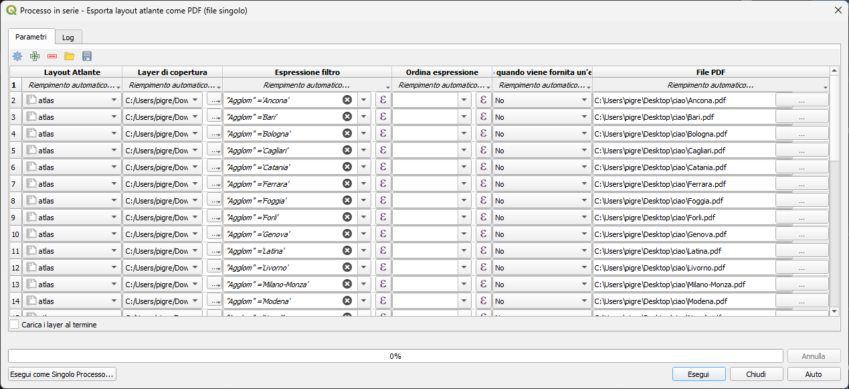Screen dimensions: 849x389
Task: Expand coverage layer dropdown in row 6
Action: pyautogui.click(x=195, y=167)
